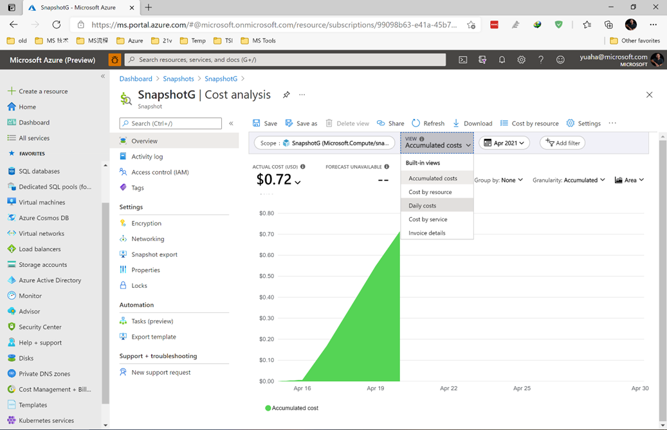This screenshot has width=667, height=430.
Task: Close the SnapshotG Cost analysis blade
Action: tap(649, 94)
